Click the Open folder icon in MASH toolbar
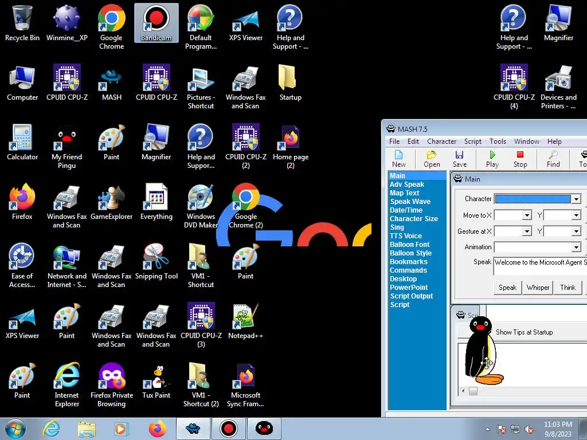Image resolution: width=587 pixels, height=440 pixels. (x=432, y=159)
